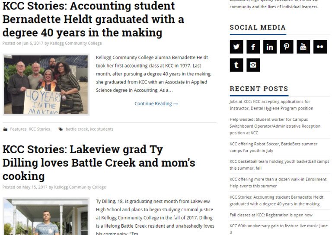Open the Pinterest social media icon

[287, 47]
